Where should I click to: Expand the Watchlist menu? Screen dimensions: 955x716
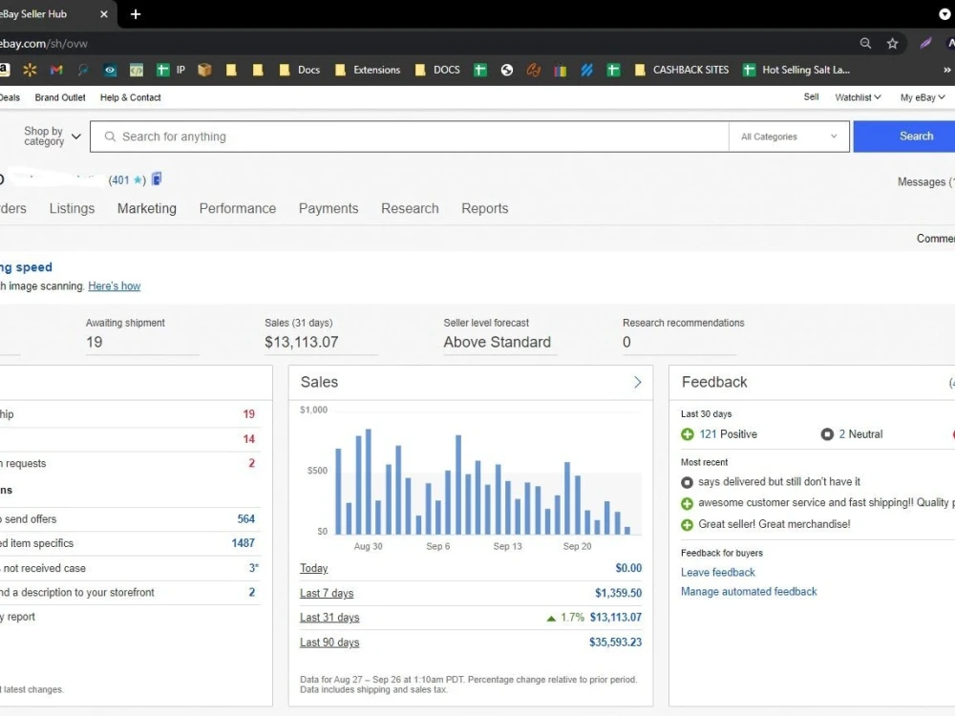tap(858, 97)
